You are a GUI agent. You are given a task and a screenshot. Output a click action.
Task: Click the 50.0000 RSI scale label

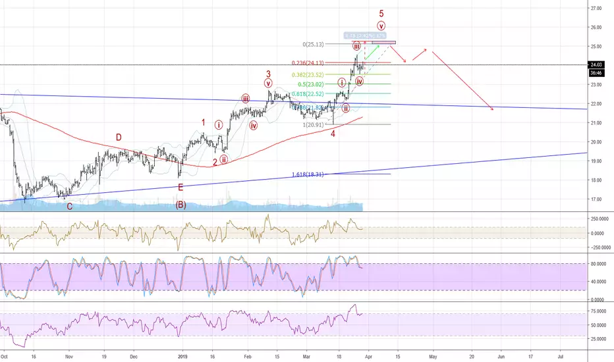click(x=599, y=325)
